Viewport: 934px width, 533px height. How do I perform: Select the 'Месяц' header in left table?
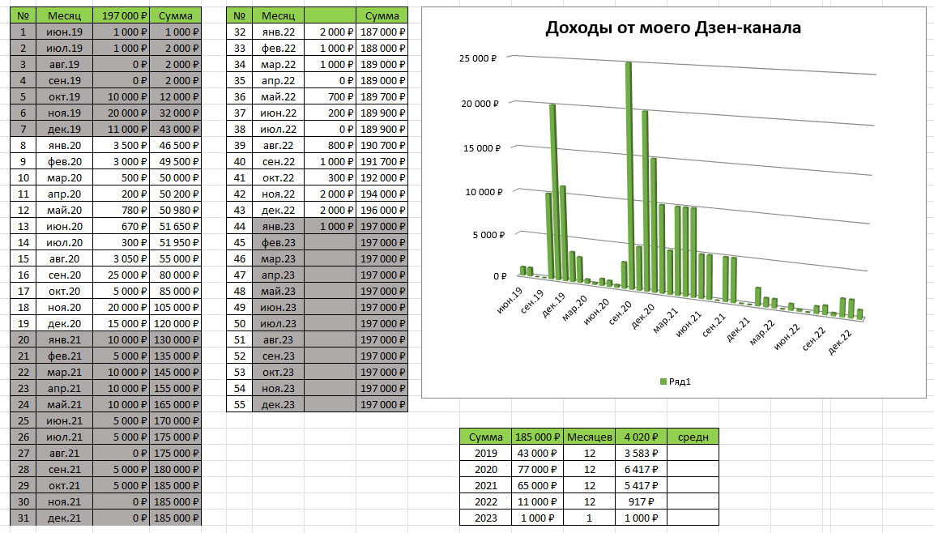pos(64,15)
